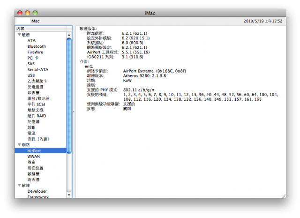Click the split divider handle beside sidebar
Screen dimensions: 300x218
[x=74, y=112]
